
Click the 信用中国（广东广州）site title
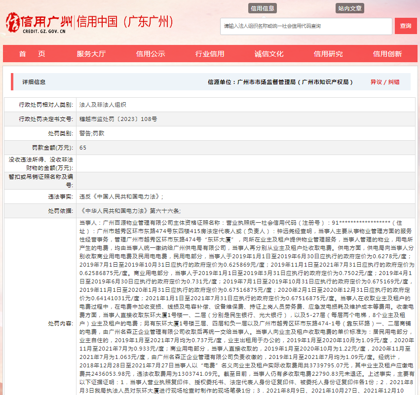126,22
